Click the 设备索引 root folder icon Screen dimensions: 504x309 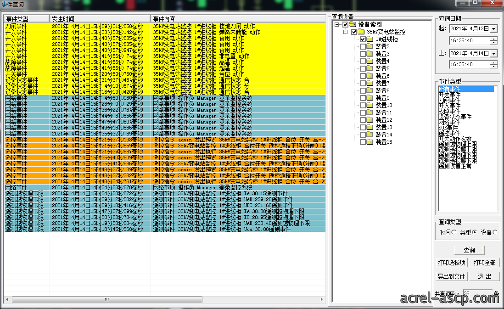[x=353, y=24]
